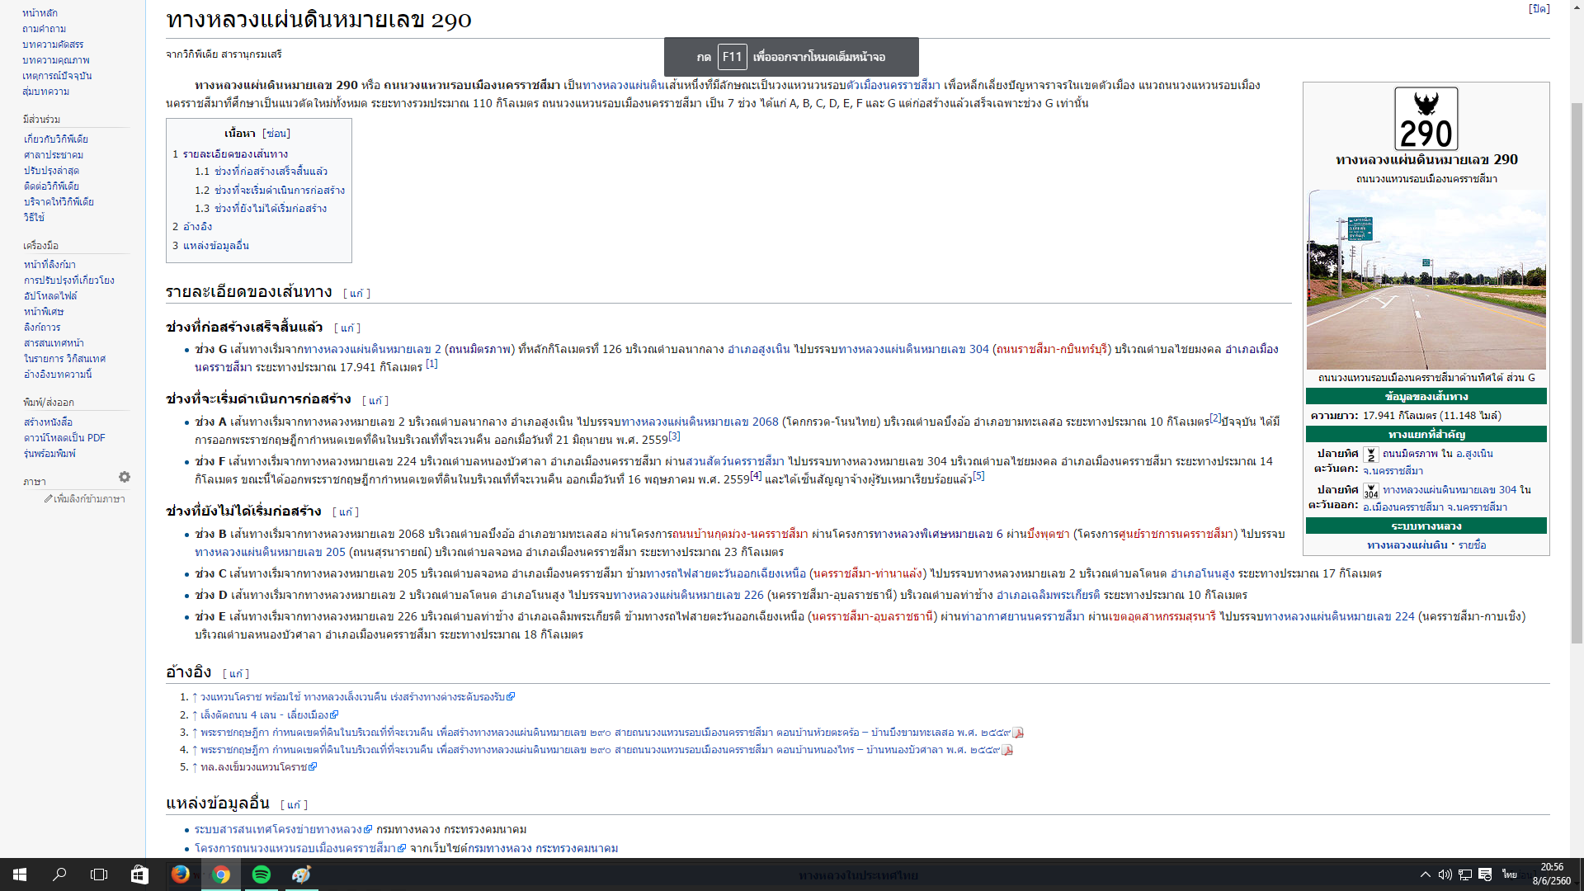
Task: Go to หน้าหลัก in sidebar
Action: (40, 13)
